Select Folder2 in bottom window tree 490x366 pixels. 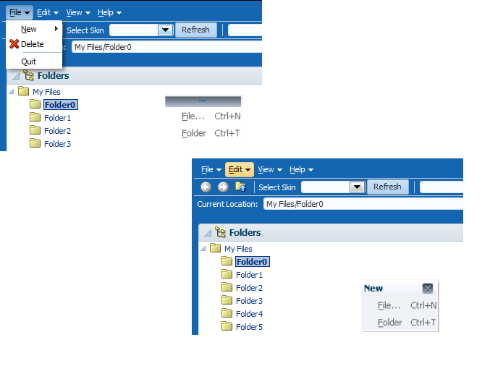(x=250, y=288)
